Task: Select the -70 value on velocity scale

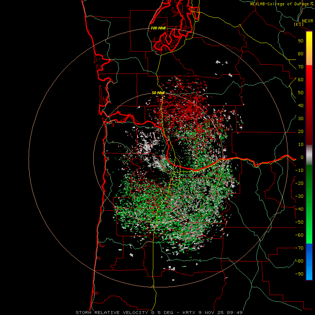Action: [x=299, y=248]
